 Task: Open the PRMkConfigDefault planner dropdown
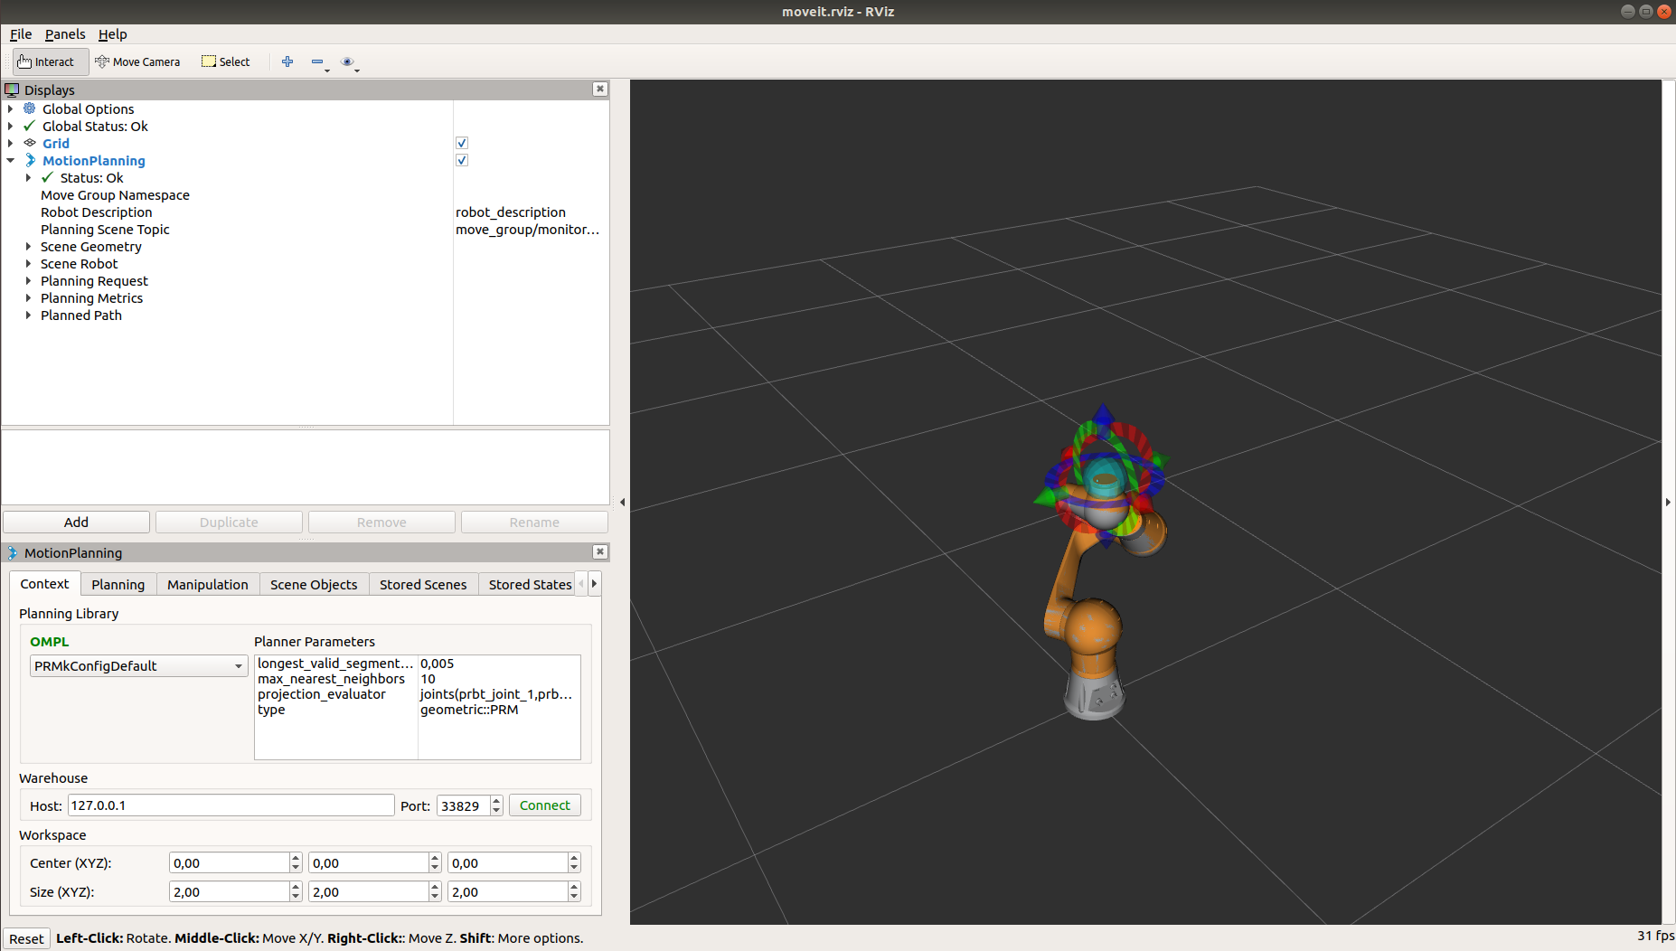pyautogui.click(x=138, y=665)
